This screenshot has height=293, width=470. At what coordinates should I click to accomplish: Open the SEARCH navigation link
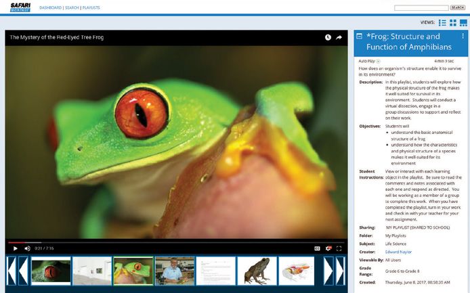click(72, 7)
